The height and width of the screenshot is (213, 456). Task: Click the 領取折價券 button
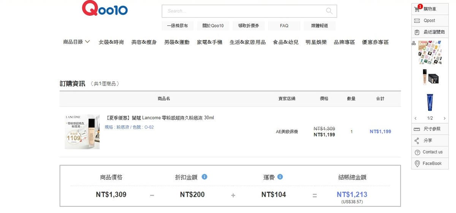point(249,26)
